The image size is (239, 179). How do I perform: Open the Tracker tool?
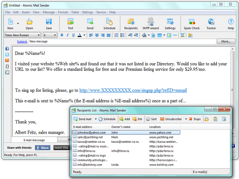(x=211, y=23)
